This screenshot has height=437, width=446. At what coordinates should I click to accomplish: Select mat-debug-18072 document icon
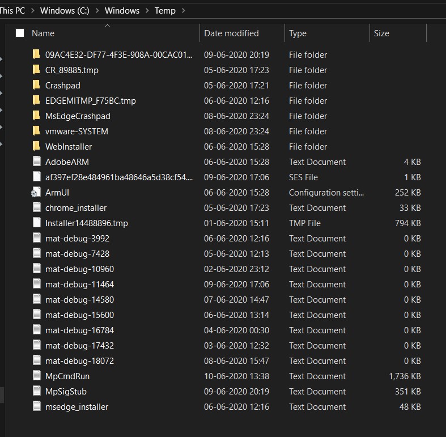point(36,360)
